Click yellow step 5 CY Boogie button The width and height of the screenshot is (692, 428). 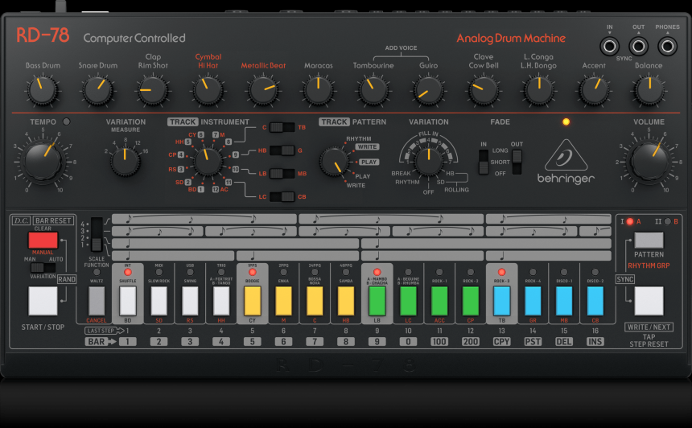click(x=253, y=301)
